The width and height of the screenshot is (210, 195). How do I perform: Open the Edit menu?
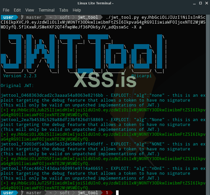click(17, 10)
